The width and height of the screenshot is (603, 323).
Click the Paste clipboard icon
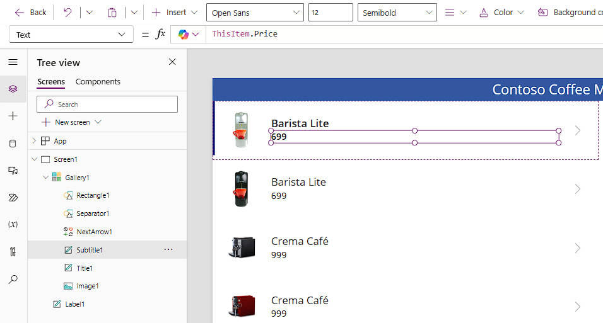(112, 13)
